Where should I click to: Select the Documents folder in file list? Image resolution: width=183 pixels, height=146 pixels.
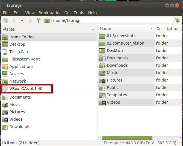click(117, 58)
